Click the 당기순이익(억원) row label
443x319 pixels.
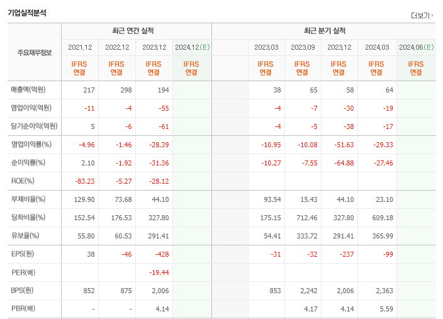click(34, 126)
